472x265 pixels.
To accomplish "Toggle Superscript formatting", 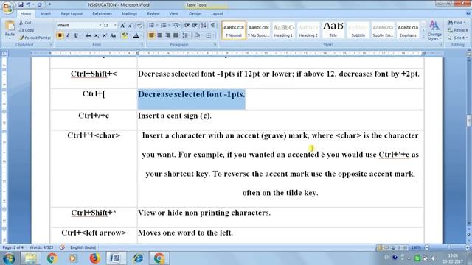I will coord(105,35).
